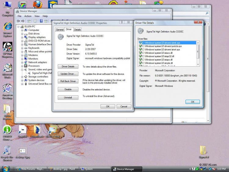Select the stapo.dll driver file entry

click(x=157, y=60)
